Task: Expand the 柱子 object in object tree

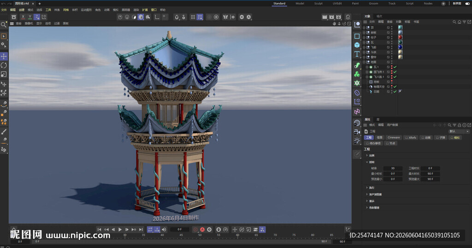Action: [x=364, y=37]
